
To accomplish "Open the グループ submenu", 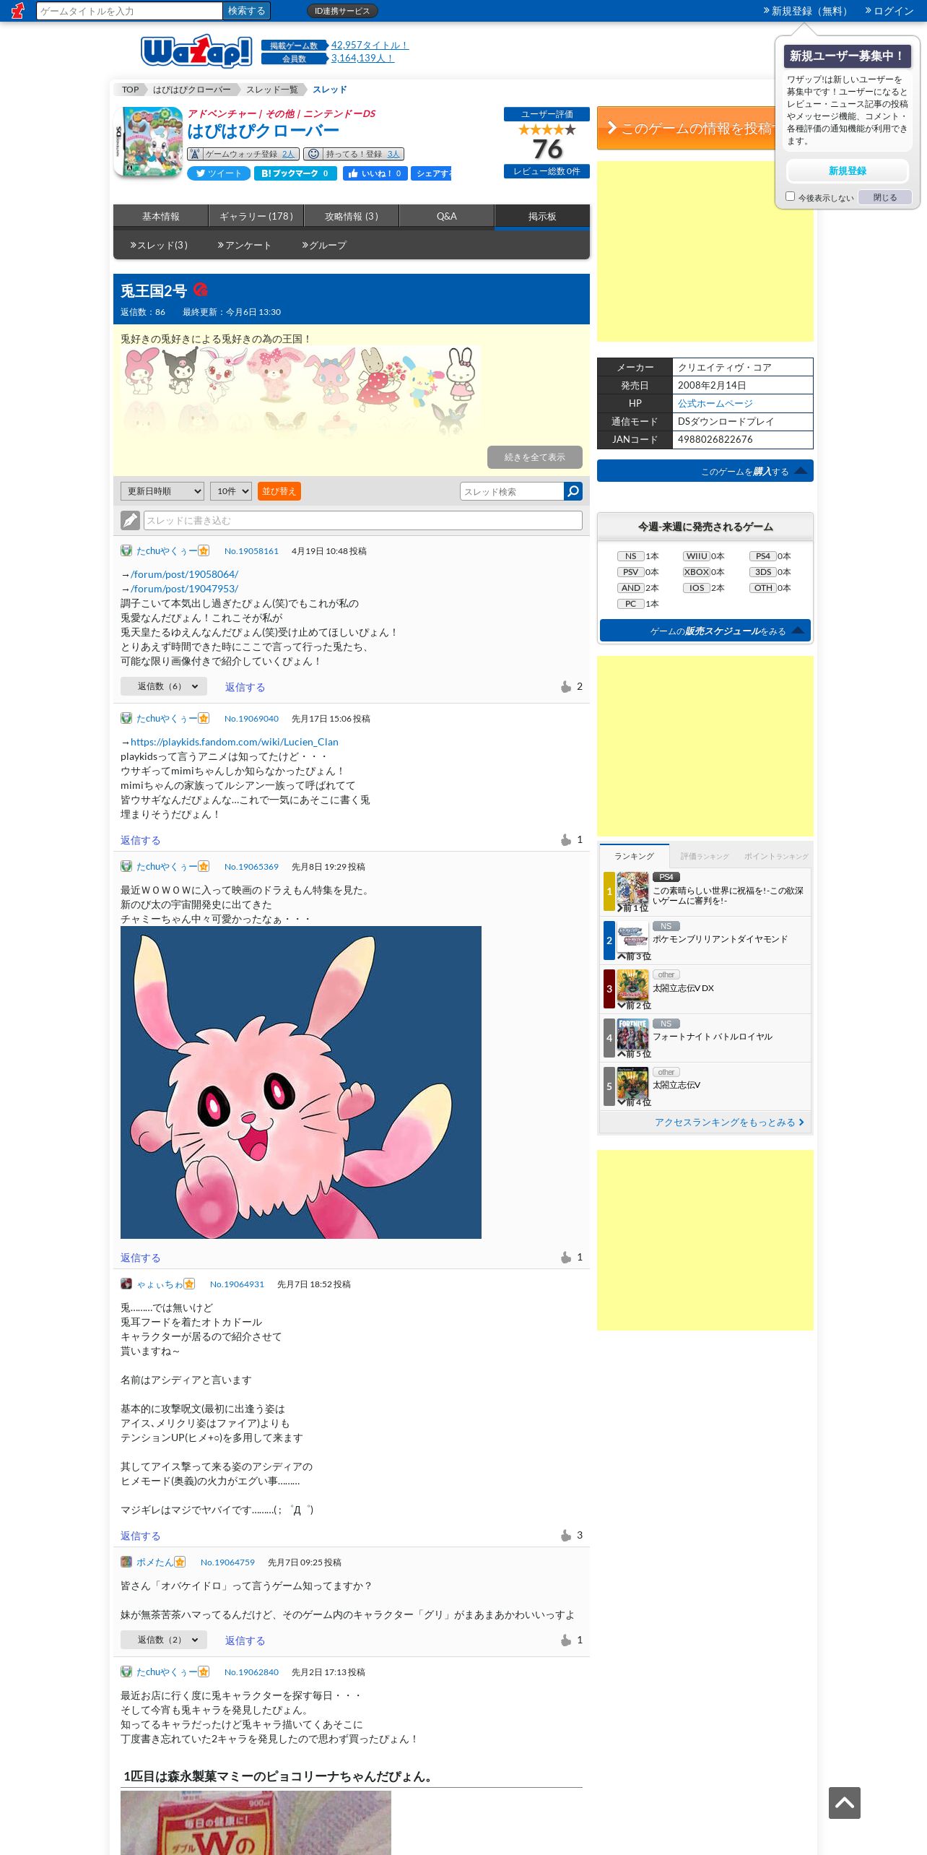I will coord(324,246).
